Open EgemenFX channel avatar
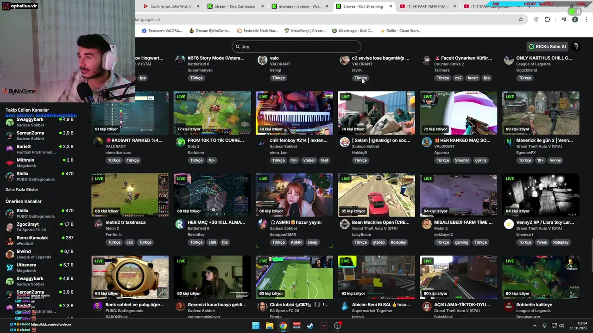The image size is (593, 333). pyautogui.click(x=509, y=142)
